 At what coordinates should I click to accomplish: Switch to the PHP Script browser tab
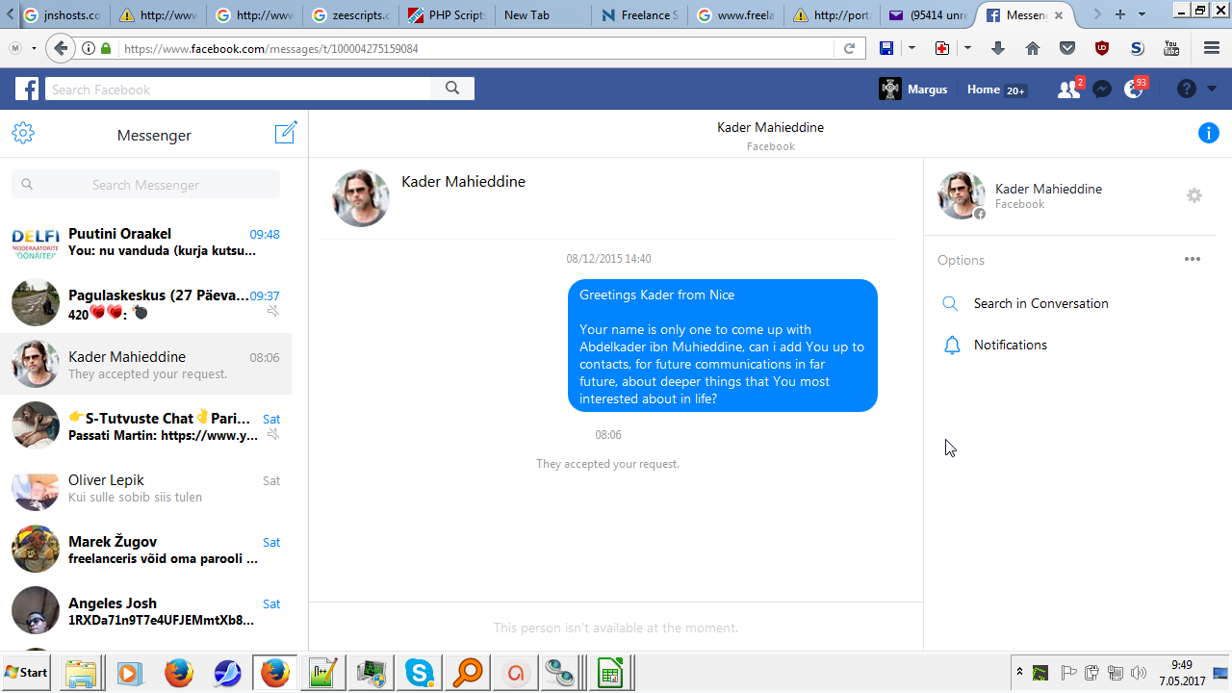point(448,14)
